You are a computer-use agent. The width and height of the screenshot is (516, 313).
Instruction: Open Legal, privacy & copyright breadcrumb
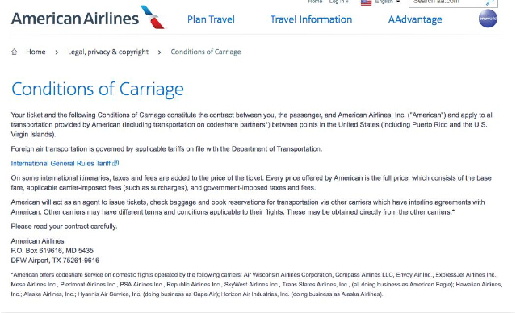point(108,52)
